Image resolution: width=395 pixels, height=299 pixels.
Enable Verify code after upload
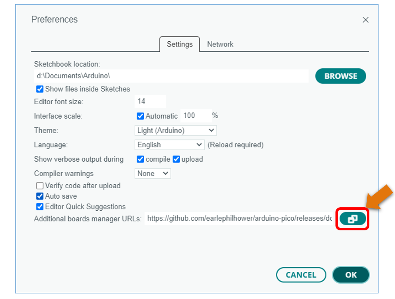click(x=40, y=186)
